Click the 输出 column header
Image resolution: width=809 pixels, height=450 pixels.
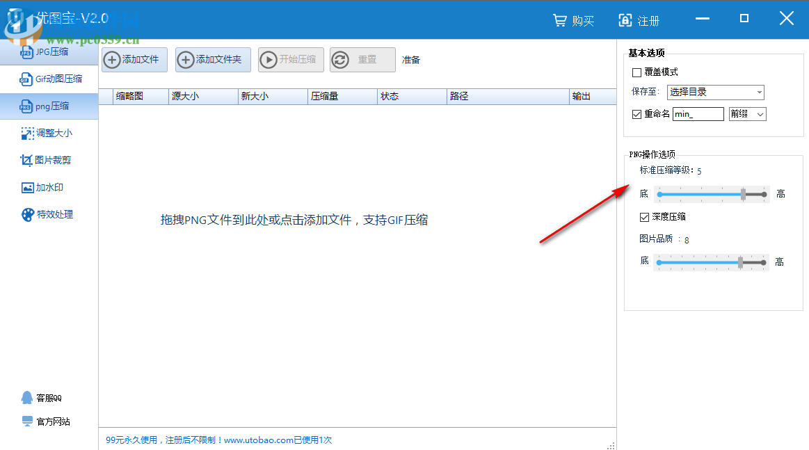(x=593, y=97)
